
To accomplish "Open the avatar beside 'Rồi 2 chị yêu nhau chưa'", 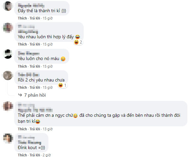I will 8,75.
